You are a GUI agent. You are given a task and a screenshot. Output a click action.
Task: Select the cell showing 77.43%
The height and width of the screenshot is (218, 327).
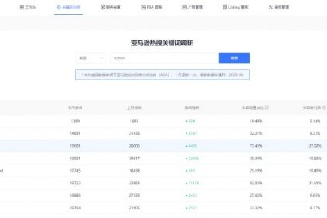256,146
